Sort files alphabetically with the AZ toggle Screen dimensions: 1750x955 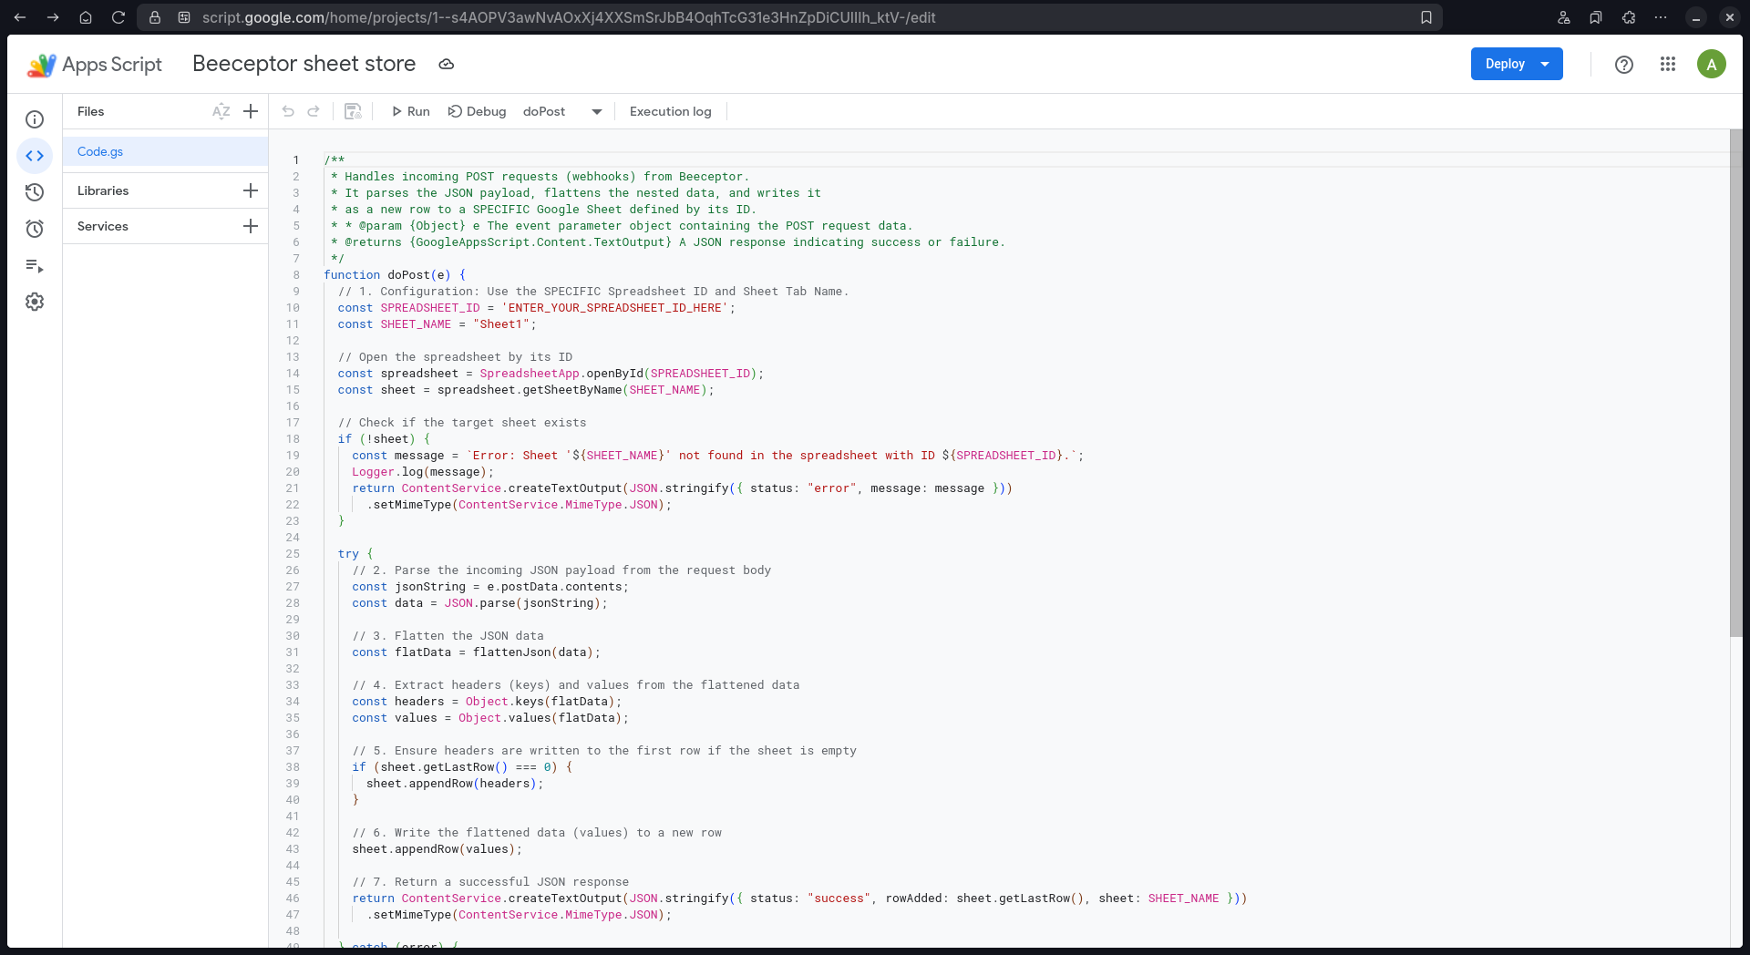coord(221,111)
